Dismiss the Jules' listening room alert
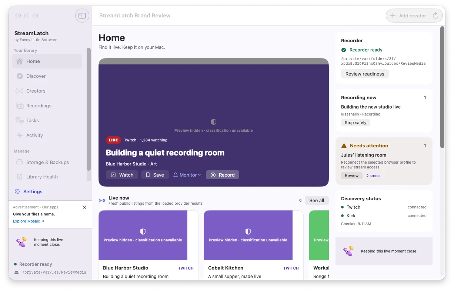Screen dimensions: 454x291 click(x=373, y=175)
